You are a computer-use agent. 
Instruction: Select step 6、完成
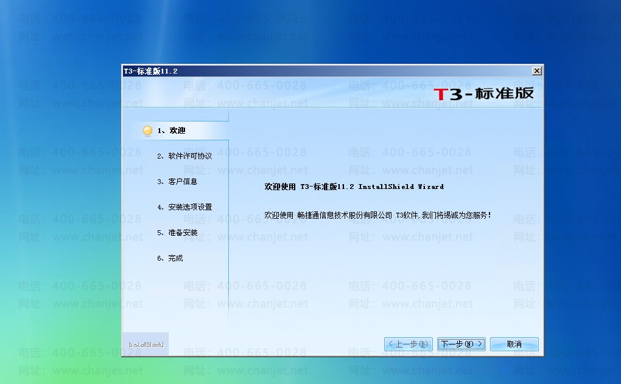coord(170,258)
